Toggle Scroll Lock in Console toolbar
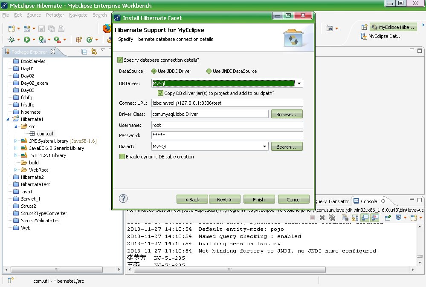Viewport: 426px width, 287px height. click(355, 218)
